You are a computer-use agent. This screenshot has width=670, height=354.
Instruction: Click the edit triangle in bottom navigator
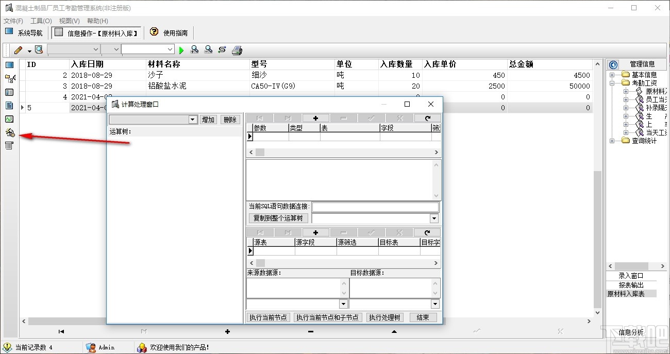(x=394, y=331)
